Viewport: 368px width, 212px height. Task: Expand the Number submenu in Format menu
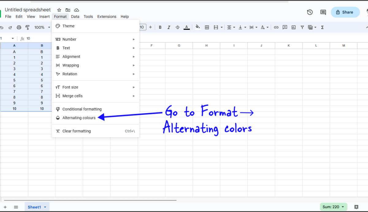coord(95,39)
